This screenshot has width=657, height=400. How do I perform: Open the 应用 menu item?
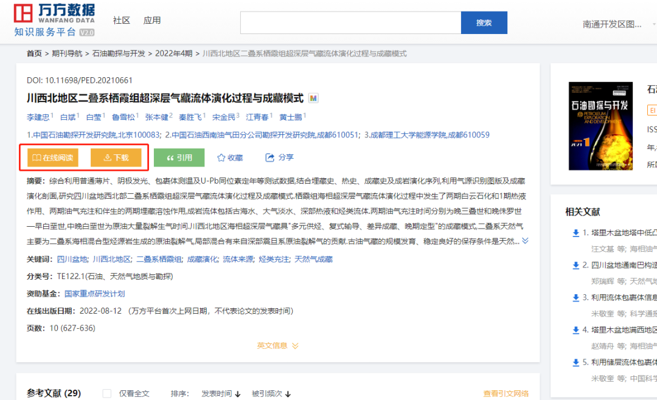pos(152,20)
